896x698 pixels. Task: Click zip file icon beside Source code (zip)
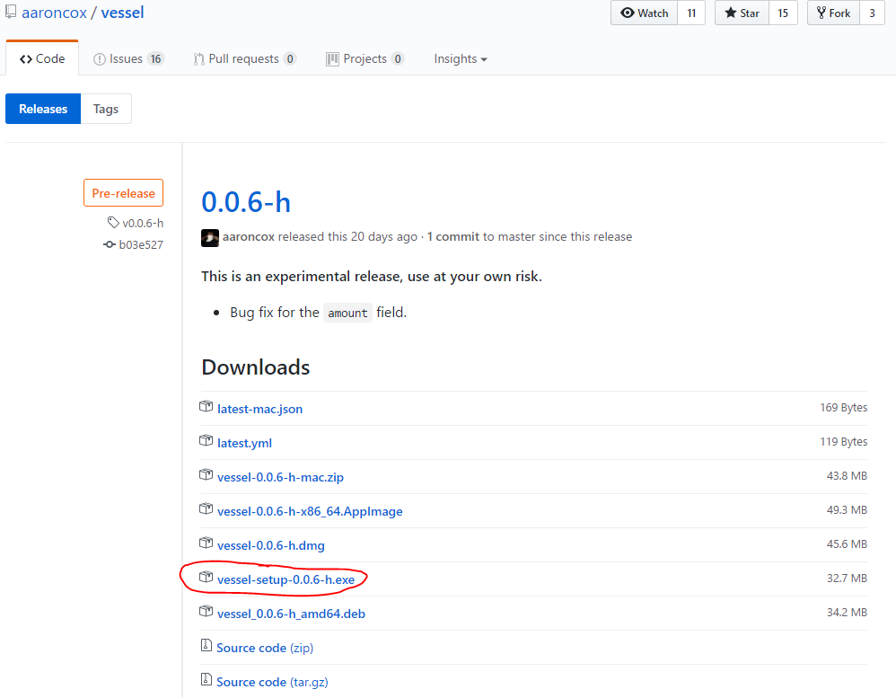tap(206, 645)
